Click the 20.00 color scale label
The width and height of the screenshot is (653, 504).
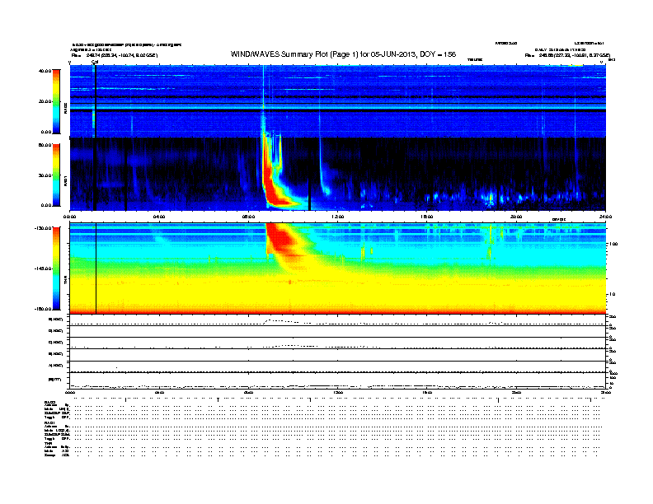click(x=45, y=101)
